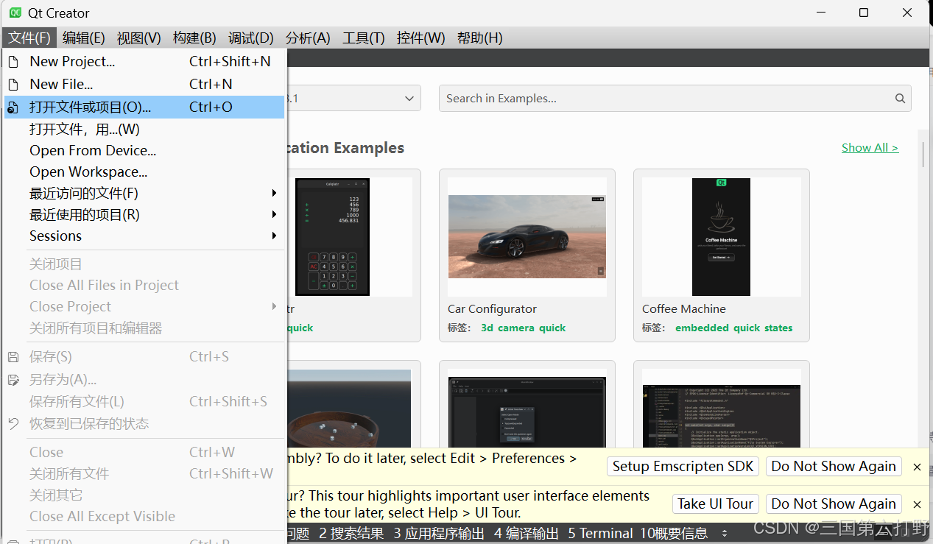Expand 最近使用的项目(R) submenu

pos(144,215)
